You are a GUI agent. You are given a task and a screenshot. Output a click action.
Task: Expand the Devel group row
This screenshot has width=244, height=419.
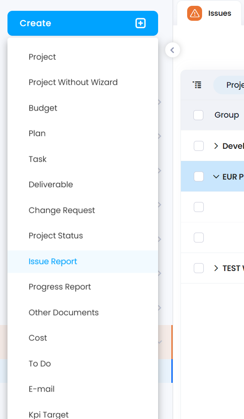(x=216, y=146)
